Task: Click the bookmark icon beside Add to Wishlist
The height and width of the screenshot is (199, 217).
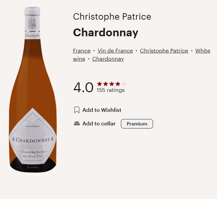Action: 77,110
